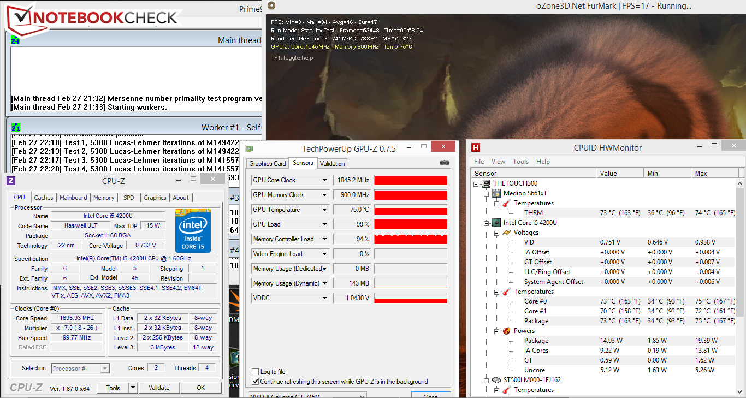Click the Powers flame icon in HWMonitor
The height and width of the screenshot is (398, 746).
point(506,331)
